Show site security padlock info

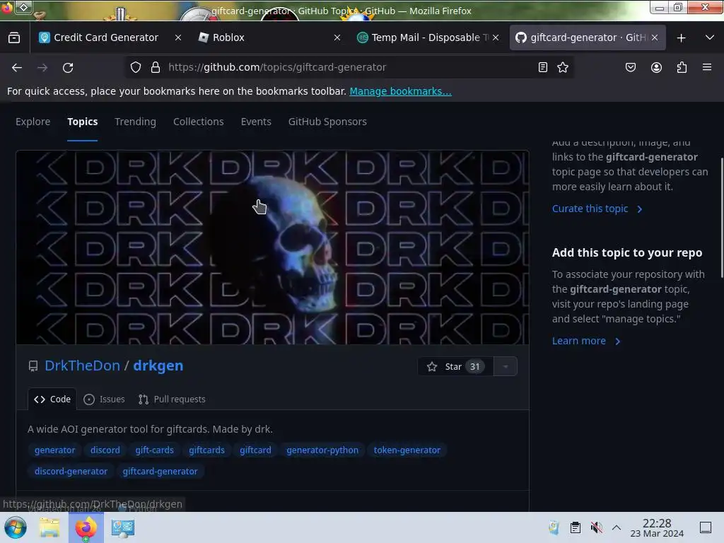(x=156, y=67)
